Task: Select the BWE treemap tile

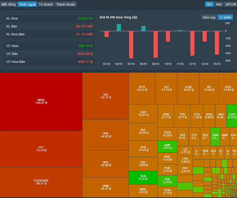Action: pyautogui.click(x=167, y=158)
